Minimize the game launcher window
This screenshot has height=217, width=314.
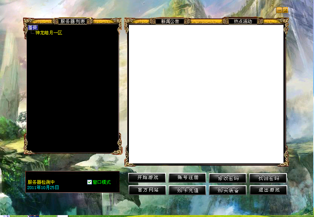279,10
